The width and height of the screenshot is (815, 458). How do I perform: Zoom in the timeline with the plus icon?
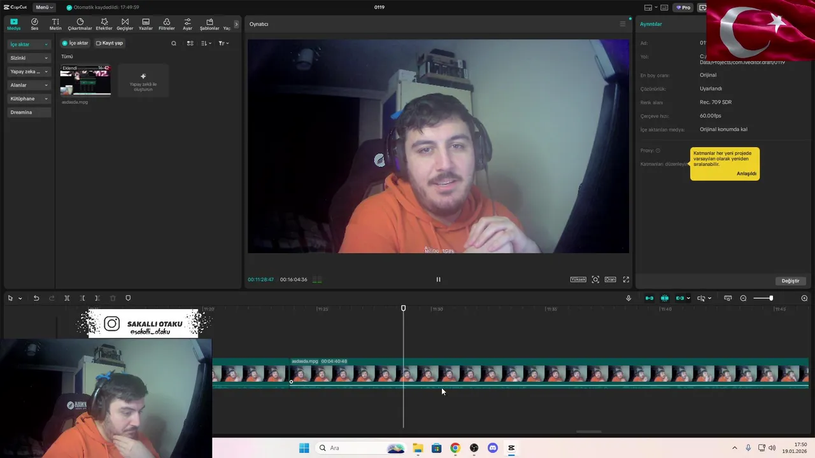[x=804, y=298]
